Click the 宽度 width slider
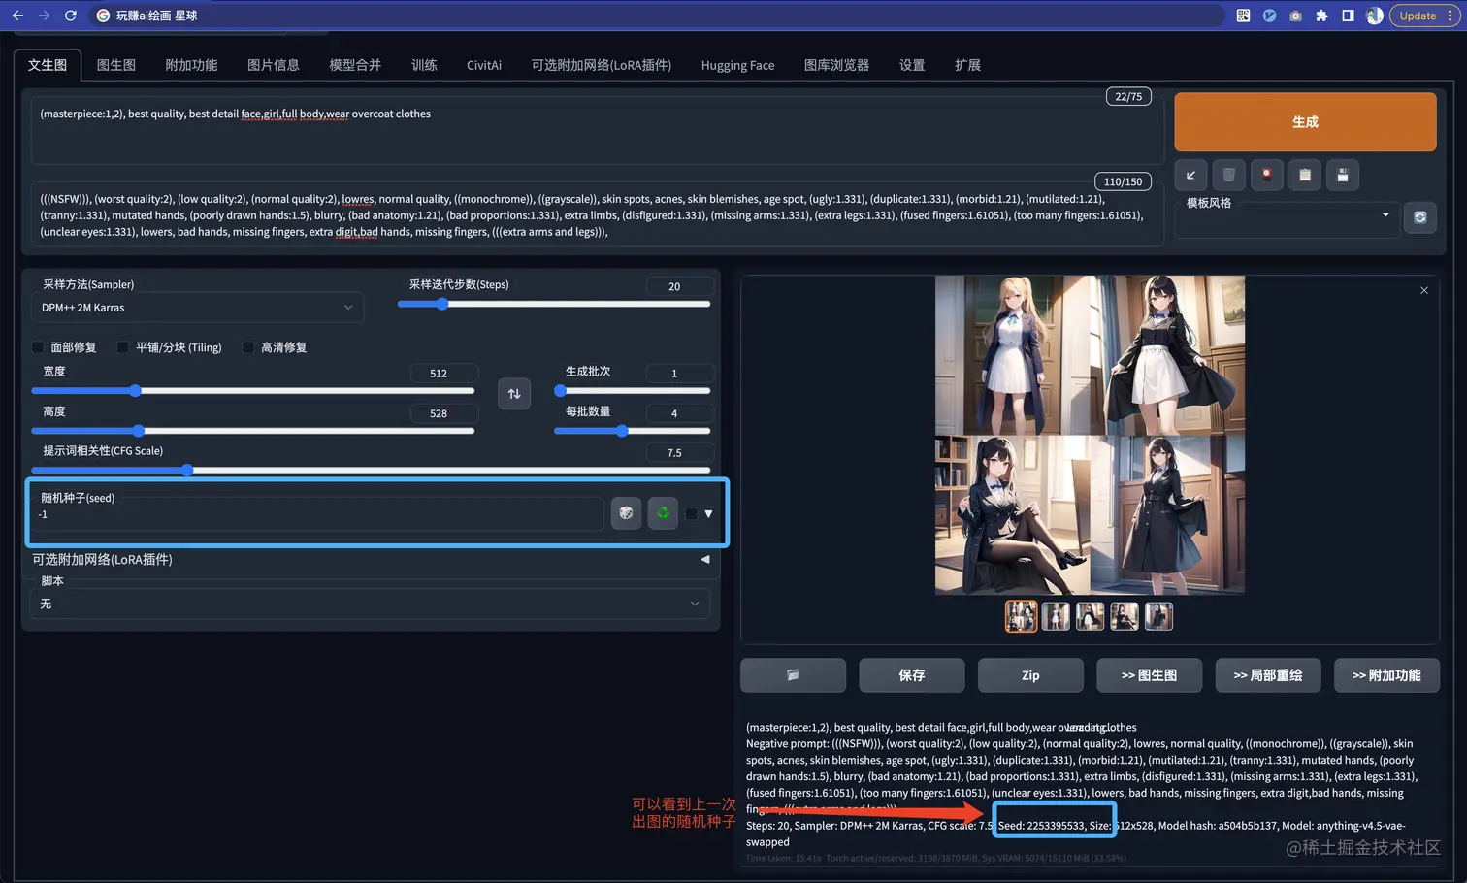 pos(253,390)
